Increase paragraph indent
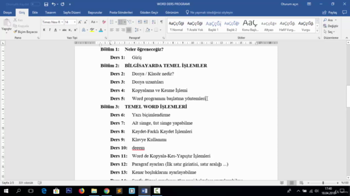This screenshot has height=196, width=350. (x=145, y=22)
